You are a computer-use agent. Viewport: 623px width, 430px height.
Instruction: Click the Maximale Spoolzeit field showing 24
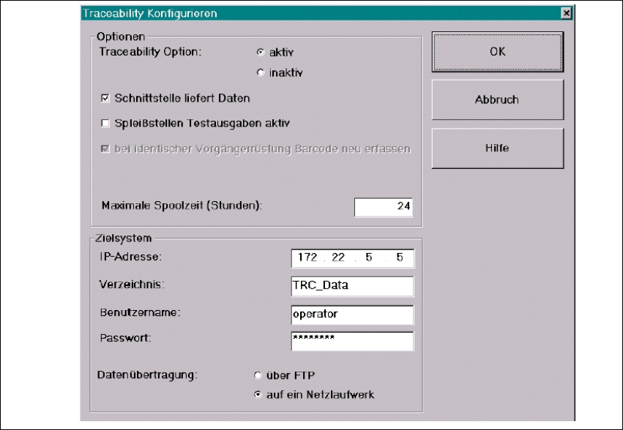tap(384, 207)
